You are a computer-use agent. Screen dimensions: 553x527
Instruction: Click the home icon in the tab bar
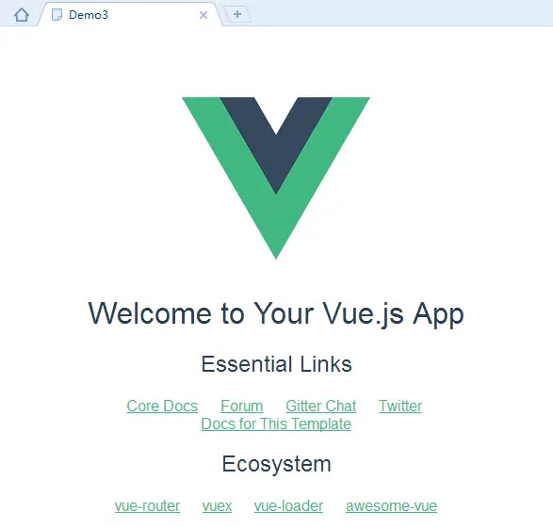click(22, 15)
